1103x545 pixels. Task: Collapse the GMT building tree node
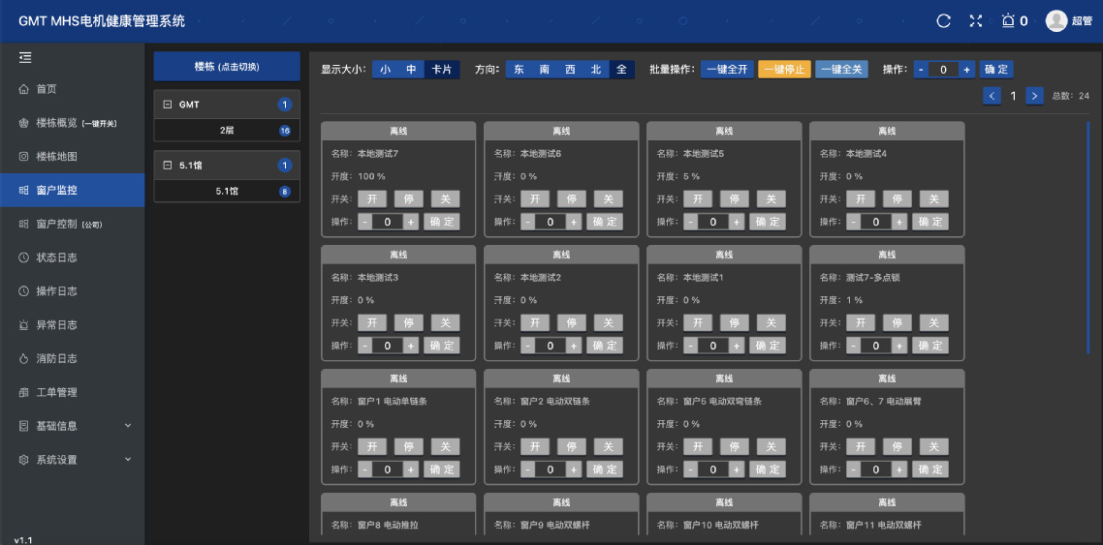168,105
